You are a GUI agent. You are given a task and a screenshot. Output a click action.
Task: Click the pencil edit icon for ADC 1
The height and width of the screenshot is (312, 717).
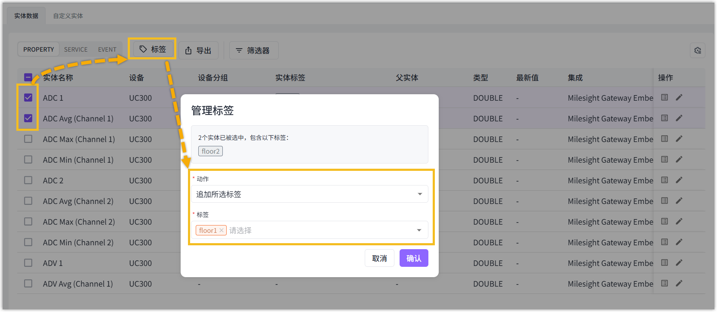(x=679, y=97)
